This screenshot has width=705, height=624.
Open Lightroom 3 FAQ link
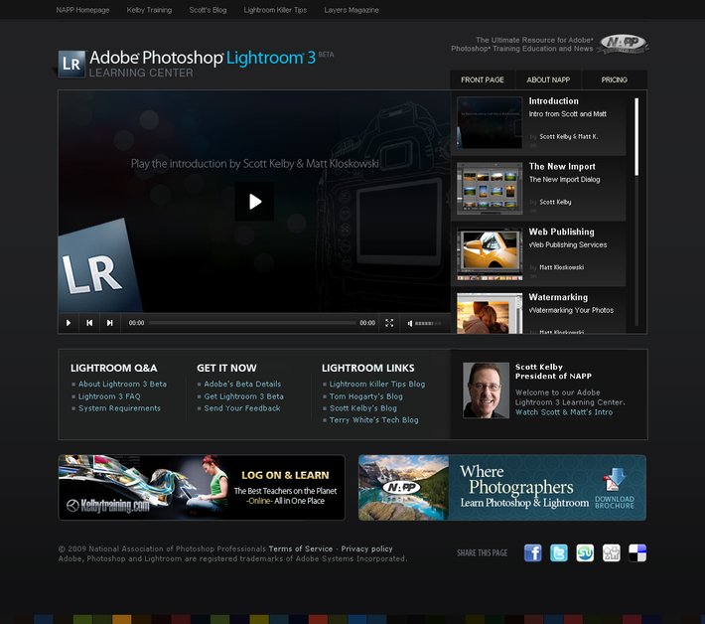tap(109, 396)
